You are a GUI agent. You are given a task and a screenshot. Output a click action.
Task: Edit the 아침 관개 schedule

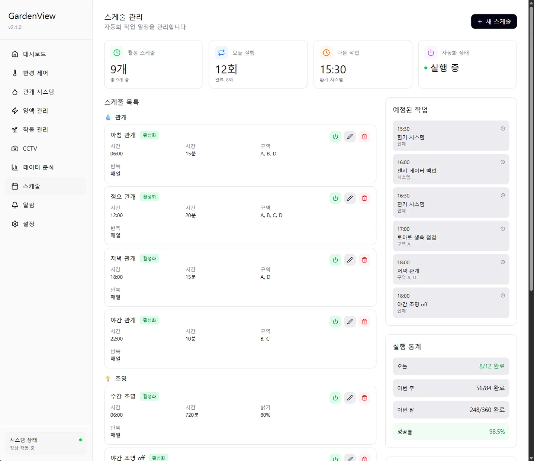350,136
